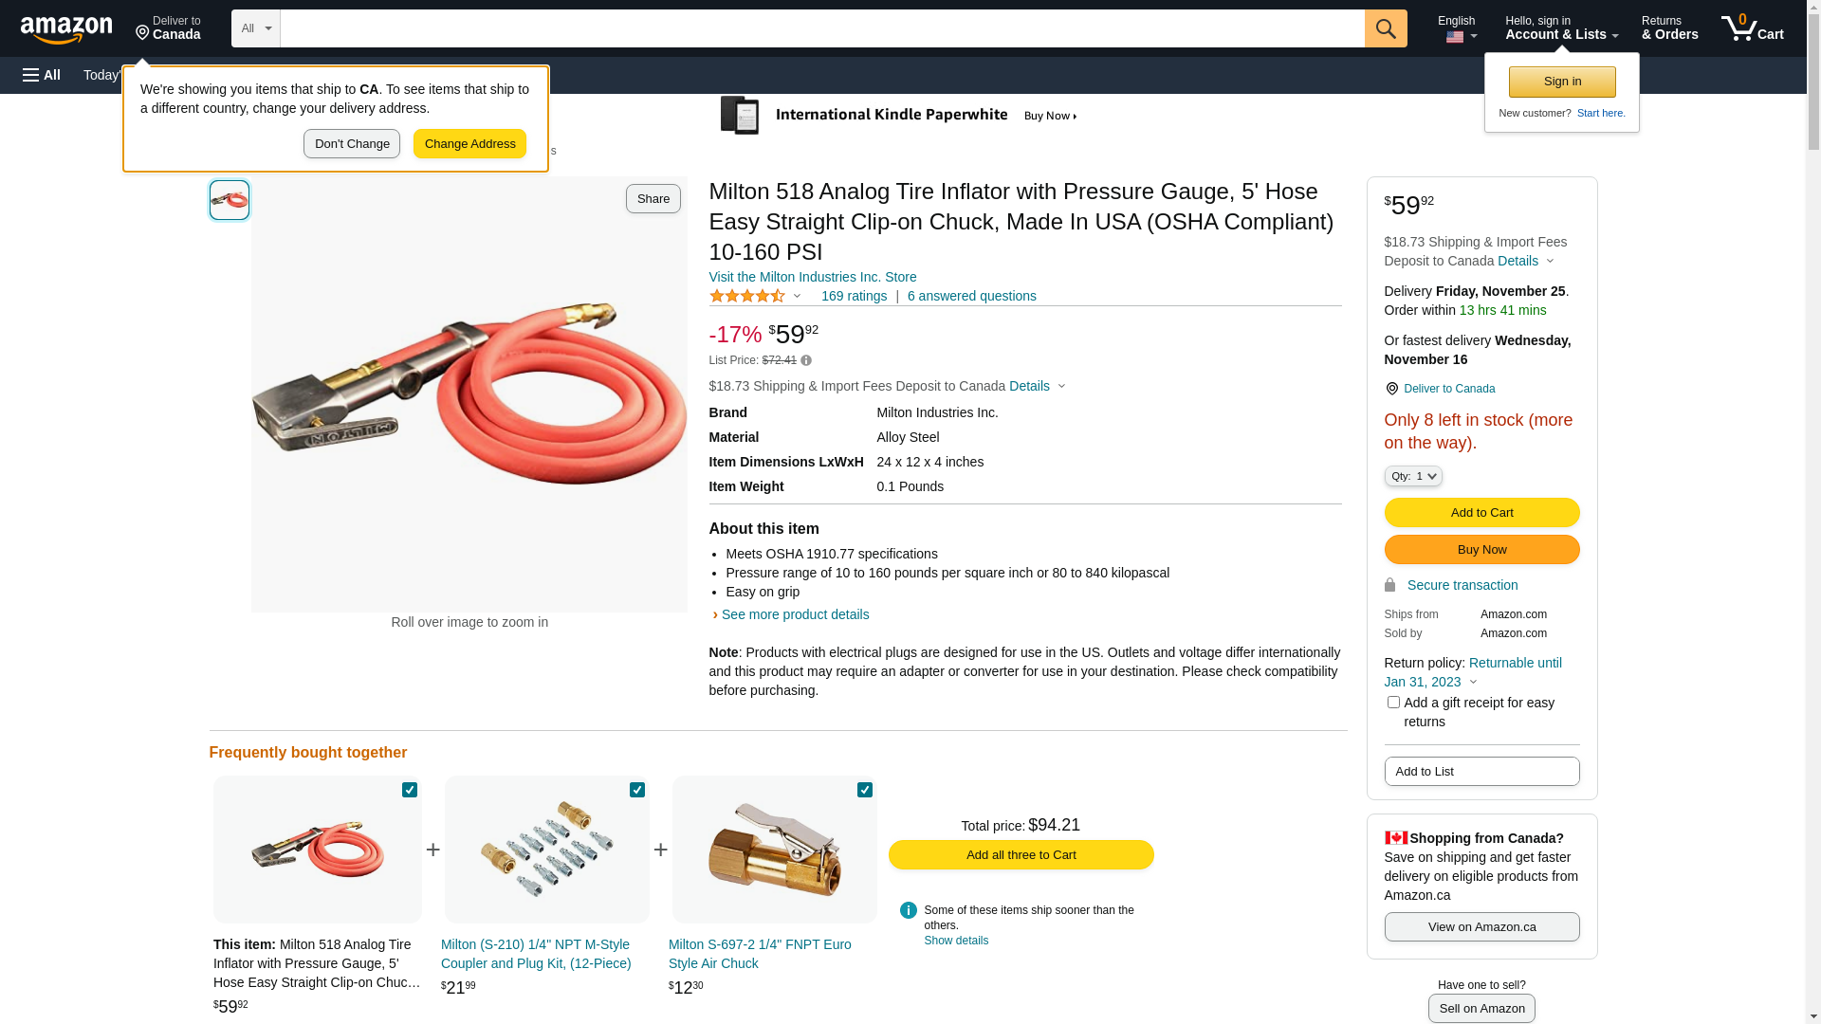The width and height of the screenshot is (1821, 1024).
Task: Click the star rating icon
Action: (747, 297)
